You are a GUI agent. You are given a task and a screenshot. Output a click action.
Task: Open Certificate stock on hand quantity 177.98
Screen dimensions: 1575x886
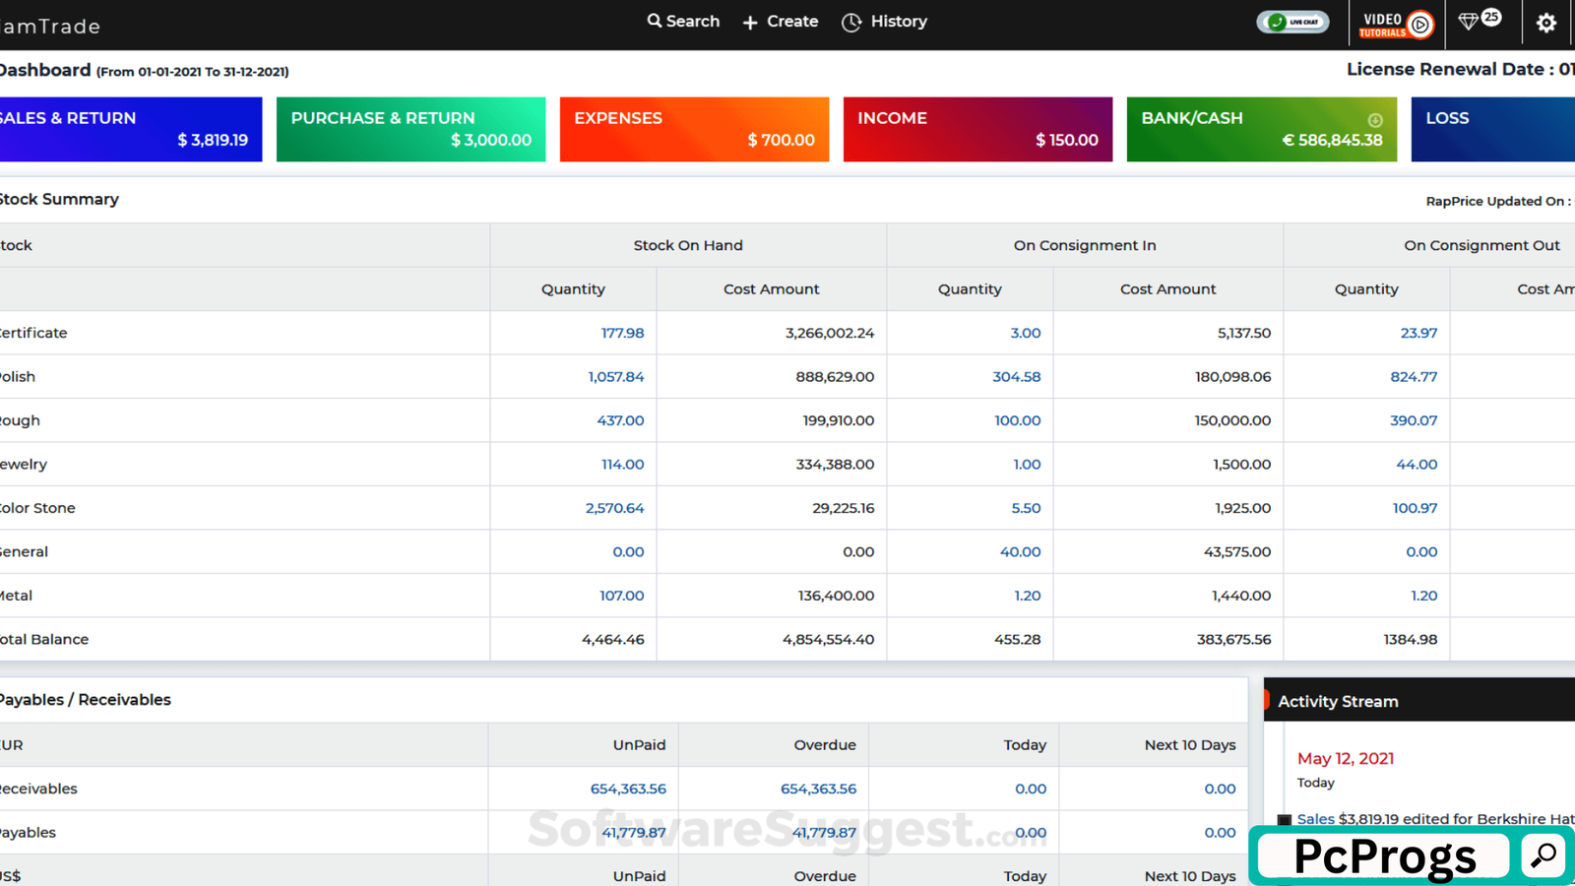click(x=622, y=333)
